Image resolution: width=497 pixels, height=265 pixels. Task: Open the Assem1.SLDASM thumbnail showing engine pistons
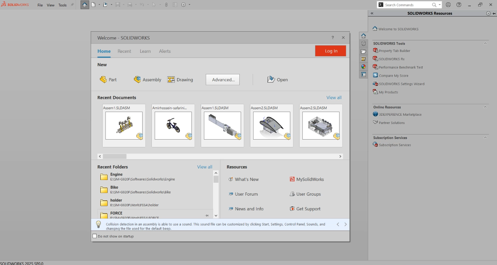coord(124,125)
